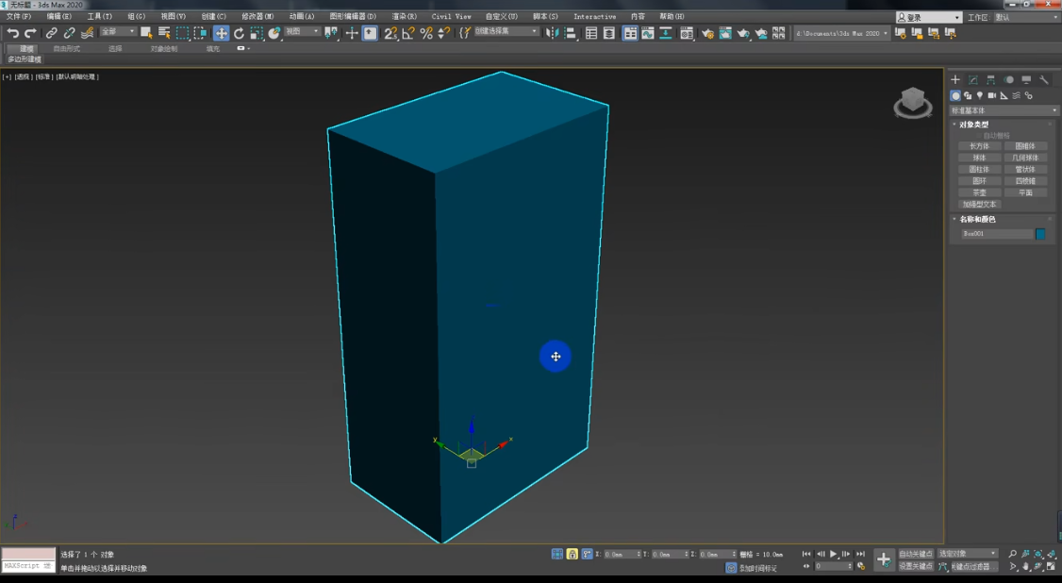Click the Select and Place icon
1062x583 pixels.
click(274, 32)
